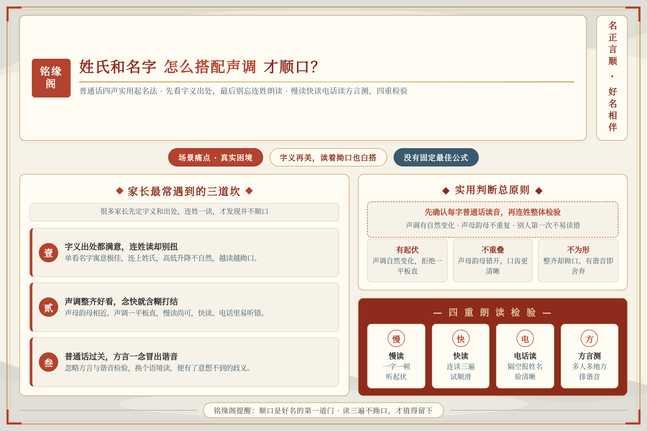Viewport: 647px width, 431px height.
Task: Click the 不为形 principle card
Action: (x=578, y=260)
